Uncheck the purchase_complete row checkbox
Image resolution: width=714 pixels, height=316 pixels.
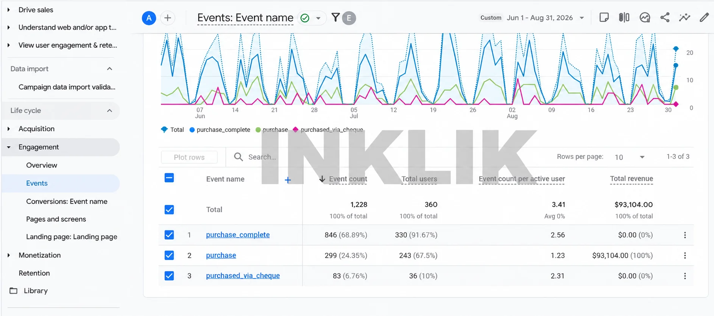pyautogui.click(x=169, y=235)
